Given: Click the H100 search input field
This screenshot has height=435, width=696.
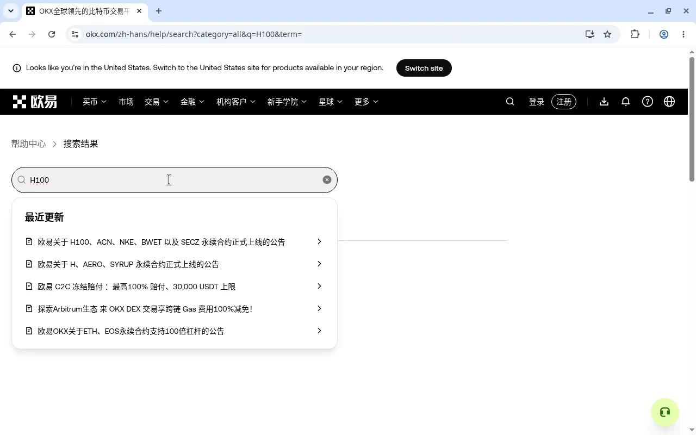Looking at the screenshot, I should pos(174,180).
